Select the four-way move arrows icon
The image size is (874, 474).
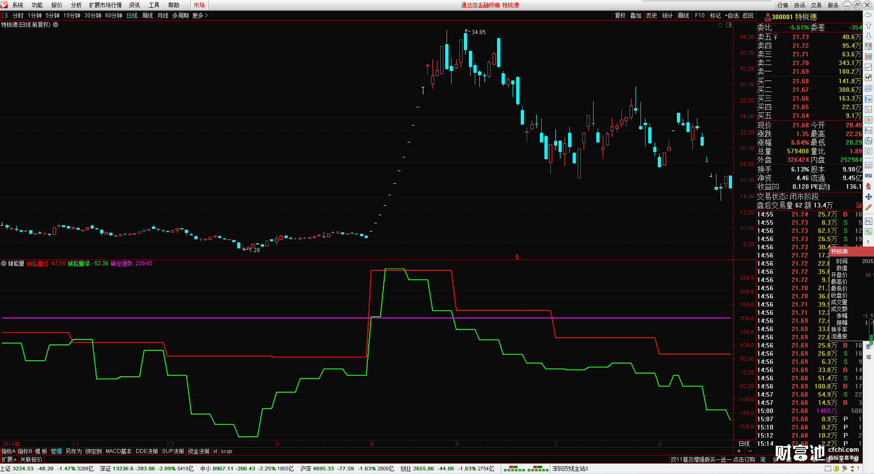click(x=869, y=197)
